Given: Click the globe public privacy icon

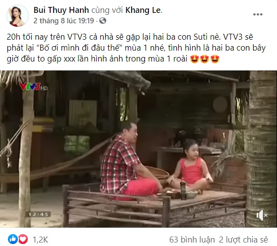Looking at the screenshot, I should click(x=103, y=21).
